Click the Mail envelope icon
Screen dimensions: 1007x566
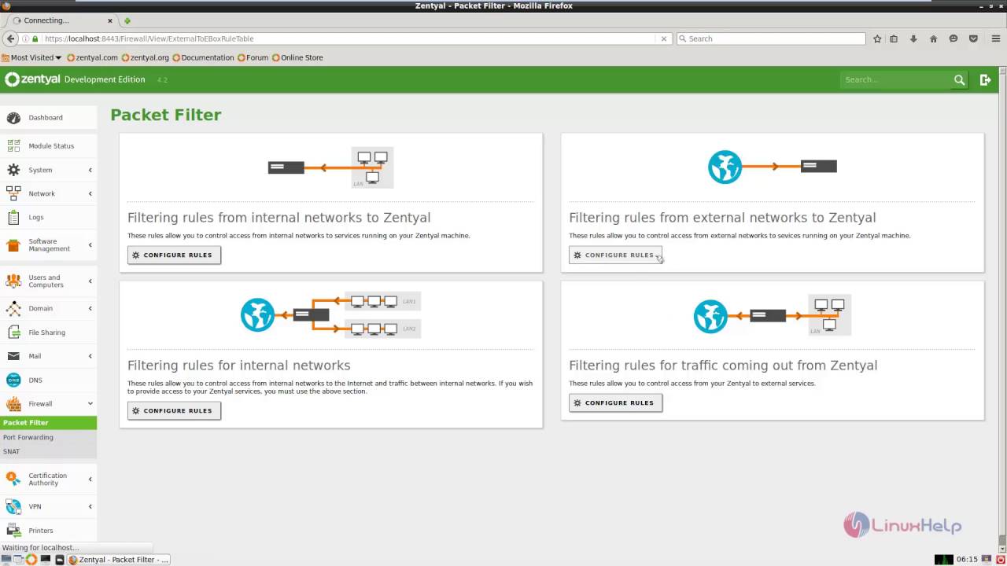[13, 356]
